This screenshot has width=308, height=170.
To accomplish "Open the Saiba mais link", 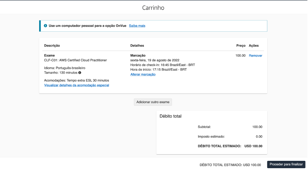I will click(137, 26).
